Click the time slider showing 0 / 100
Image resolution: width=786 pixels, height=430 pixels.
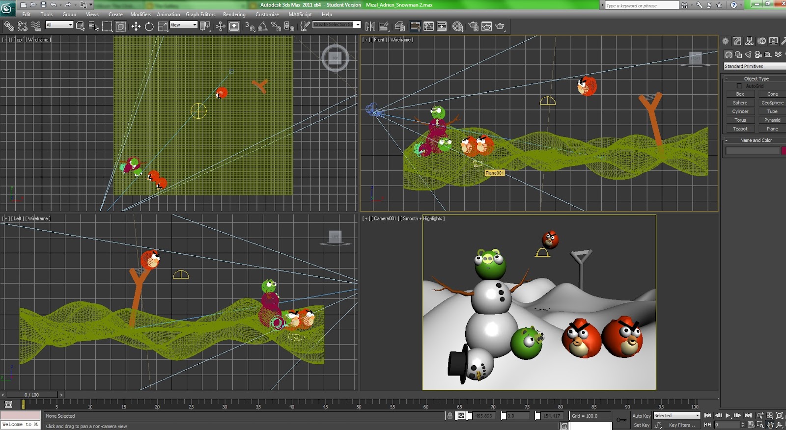(31, 395)
